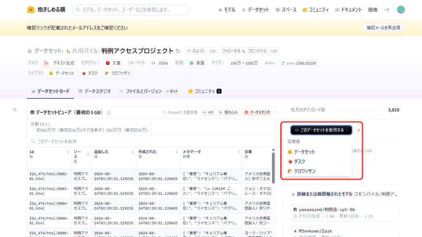The width and height of the screenshot is (422, 237).
Task: Open the user avatar profile menu
Action: [401, 10]
